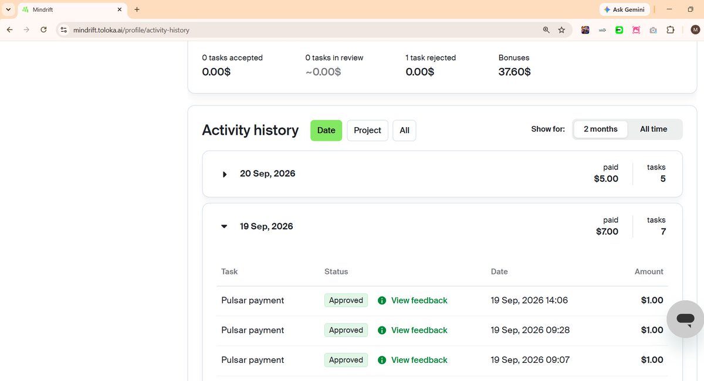Select the Mindrift browser tab
704x381 pixels.
(72, 10)
